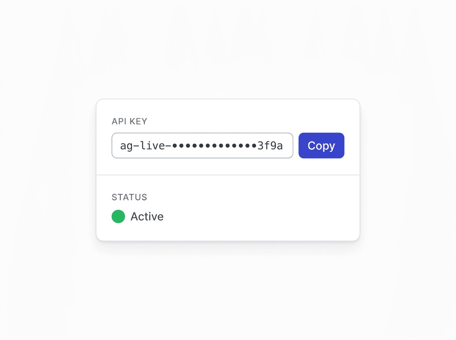Image resolution: width=456 pixels, height=340 pixels.
Task: Click the masked dots in the API key
Action: click(x=215, y=146)
